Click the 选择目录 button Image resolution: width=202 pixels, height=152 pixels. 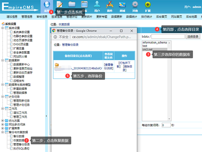[193, 37]
